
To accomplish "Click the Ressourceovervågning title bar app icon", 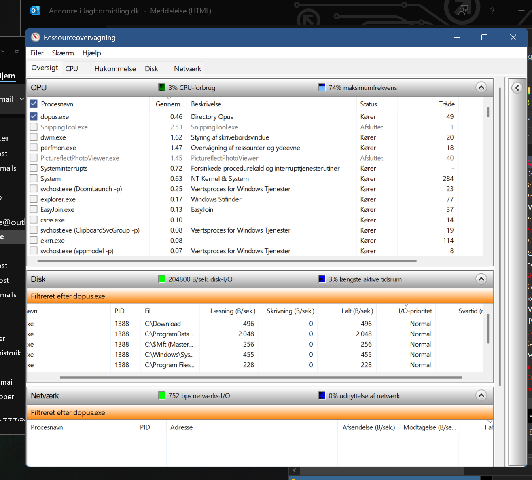I will (36, 38).
